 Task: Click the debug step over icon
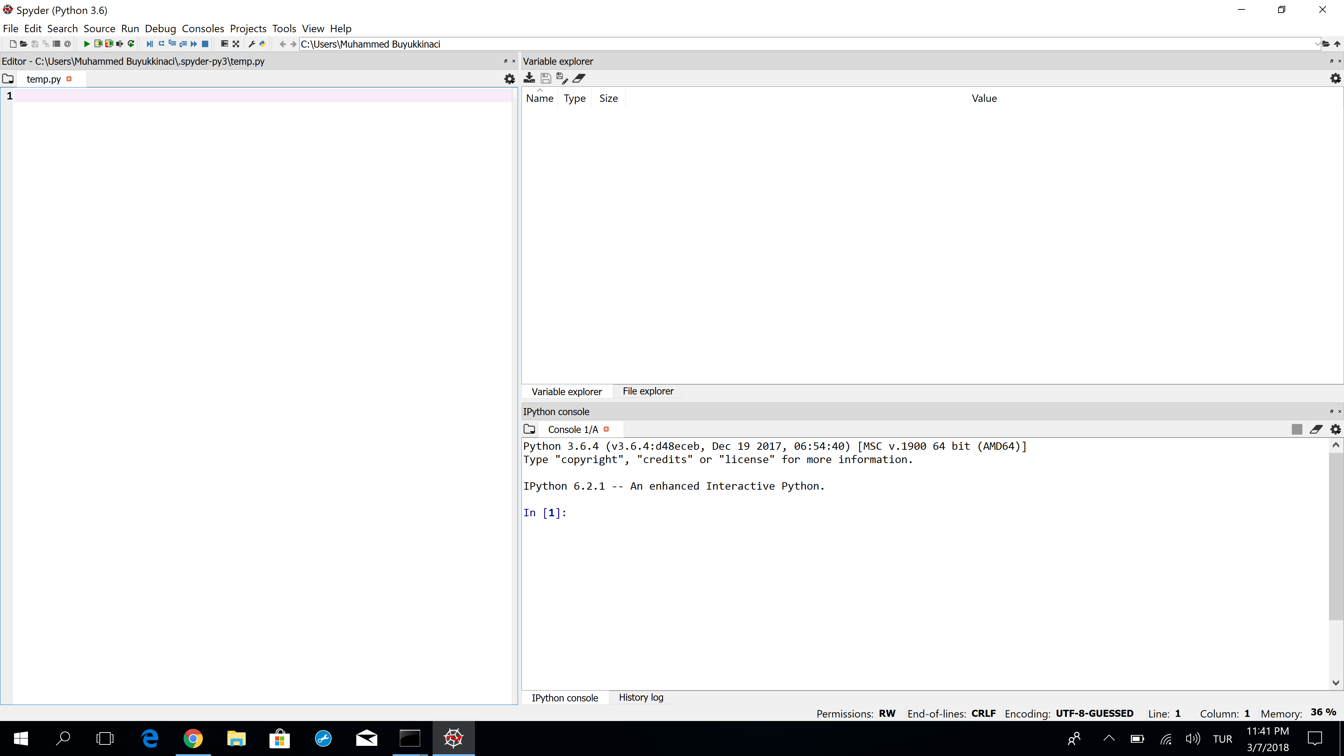click(161, 44)
